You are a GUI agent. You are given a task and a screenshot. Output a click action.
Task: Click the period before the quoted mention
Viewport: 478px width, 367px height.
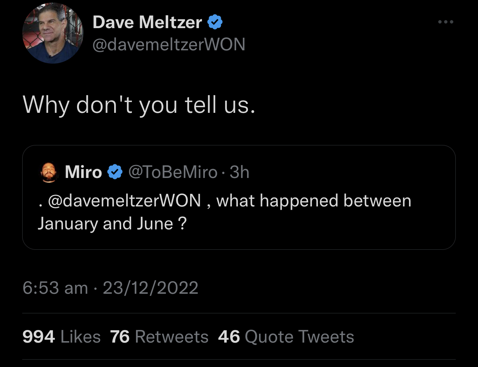pos(40,204)
